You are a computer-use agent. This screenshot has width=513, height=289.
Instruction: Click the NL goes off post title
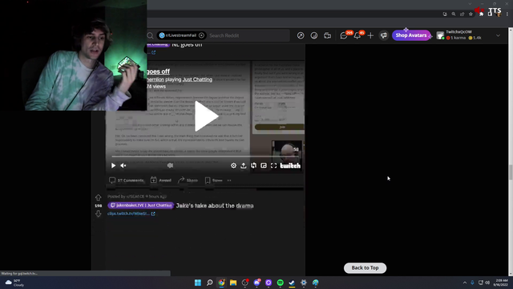point(187,45)
